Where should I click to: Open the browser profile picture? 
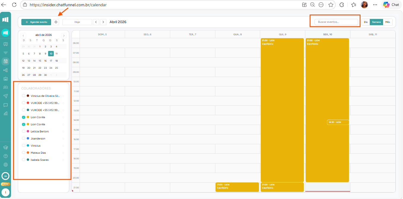pos(364,5)
